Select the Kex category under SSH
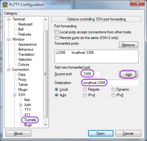Viewport: 147px width, 141px height. pos(27,100)
